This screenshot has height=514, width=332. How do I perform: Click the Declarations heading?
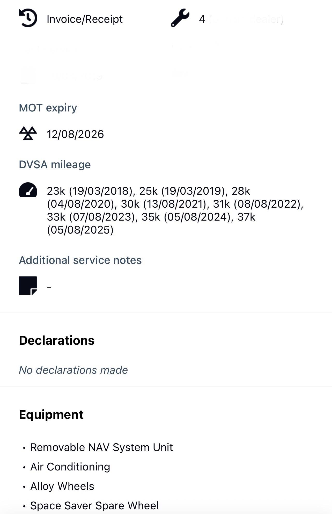[x=57, y=340]
